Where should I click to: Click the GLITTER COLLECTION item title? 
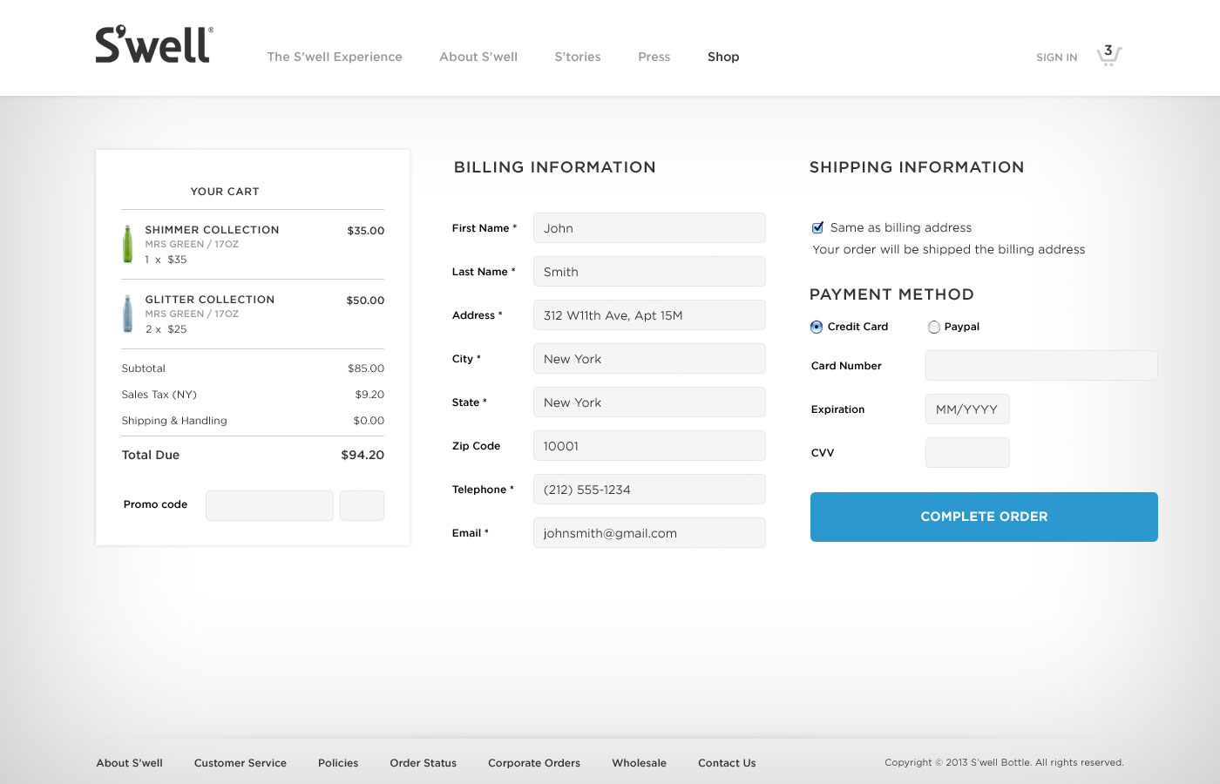click(x=210, y=300)
